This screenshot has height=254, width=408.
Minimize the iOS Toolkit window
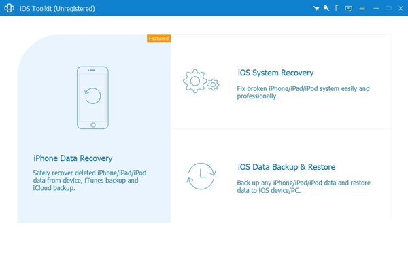tap(376, 8)
